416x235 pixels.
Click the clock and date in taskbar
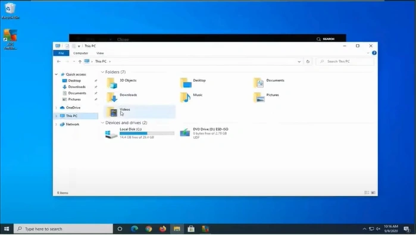pos(391,228)
